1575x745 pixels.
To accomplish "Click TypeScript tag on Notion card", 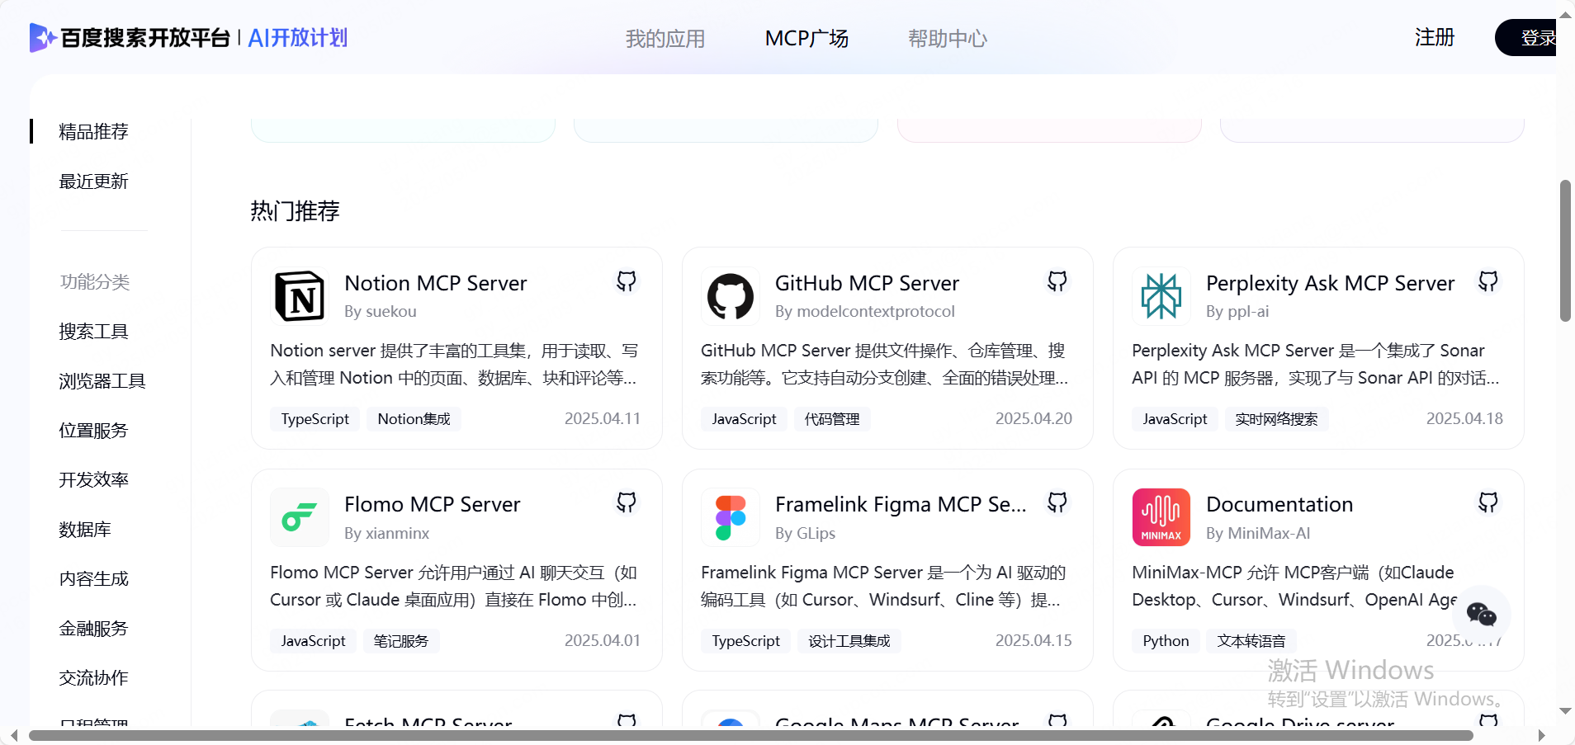I will click(x=315, y=419).
